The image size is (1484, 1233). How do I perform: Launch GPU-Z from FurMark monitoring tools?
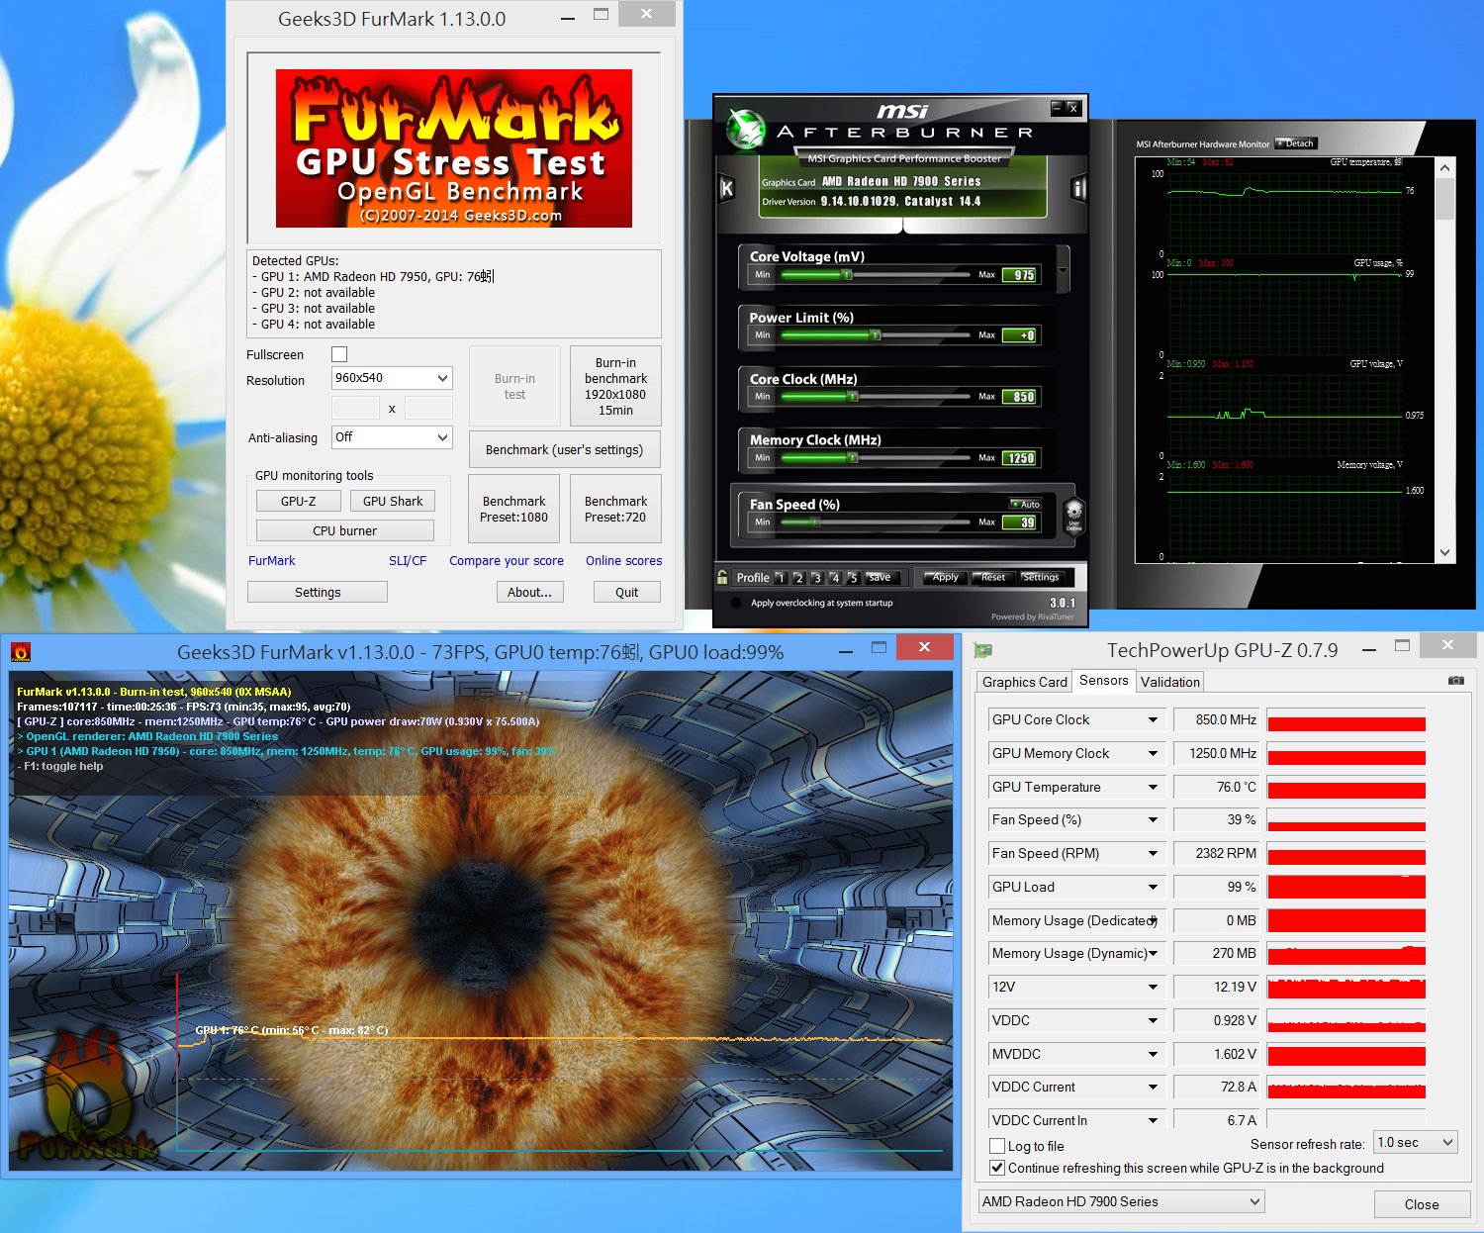pos(298,501)
